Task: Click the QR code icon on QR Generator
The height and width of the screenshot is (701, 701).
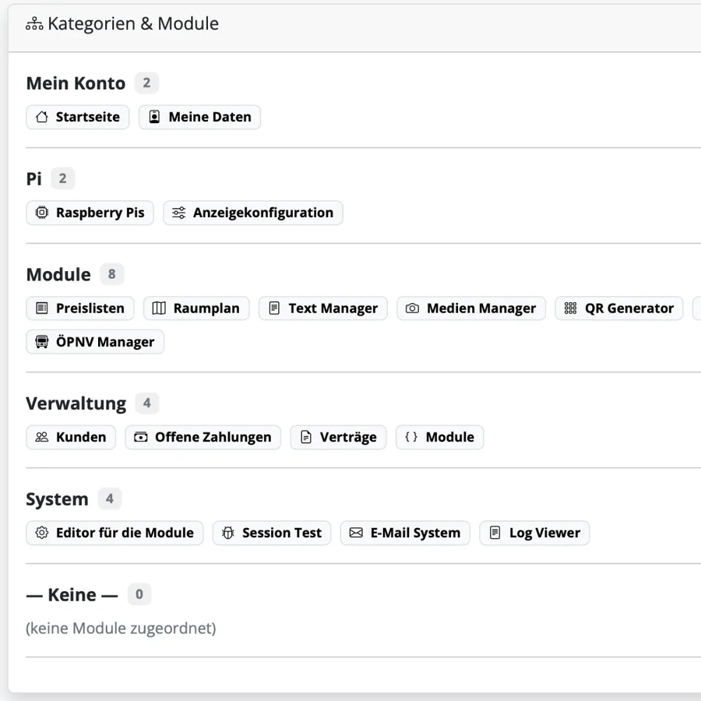Action: (x=568, y=308)
